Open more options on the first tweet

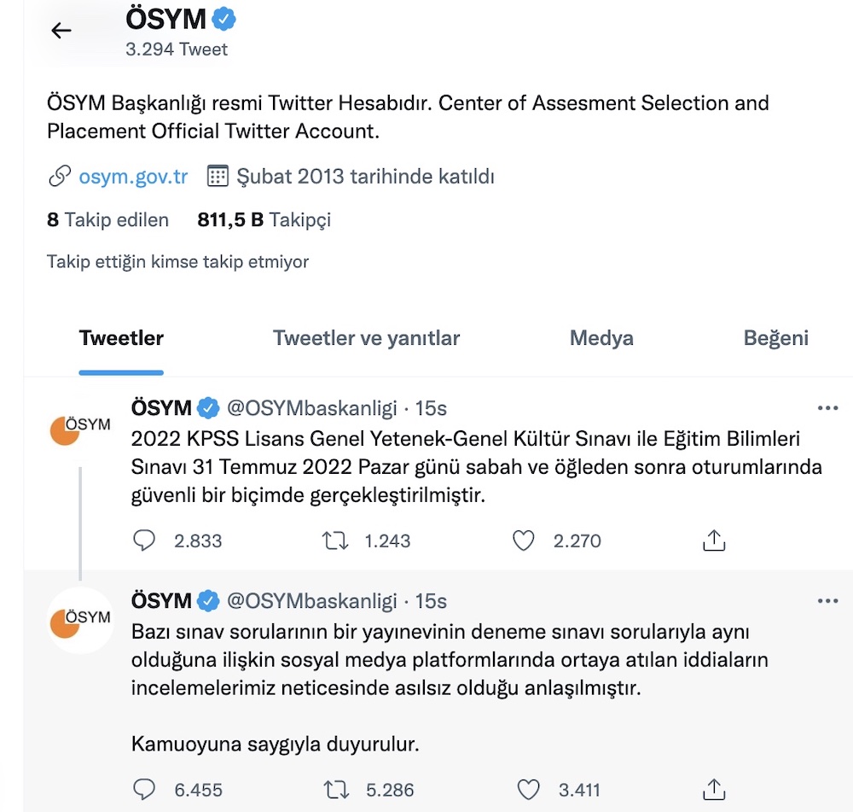827,408
